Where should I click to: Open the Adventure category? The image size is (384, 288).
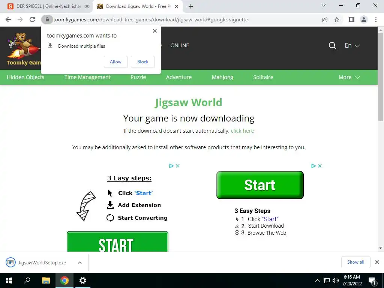point(179,77)
